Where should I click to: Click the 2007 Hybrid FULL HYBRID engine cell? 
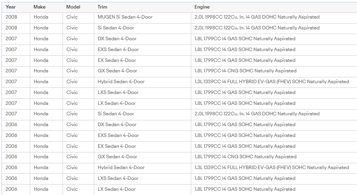pyautogui.click(x=272, y=82)
